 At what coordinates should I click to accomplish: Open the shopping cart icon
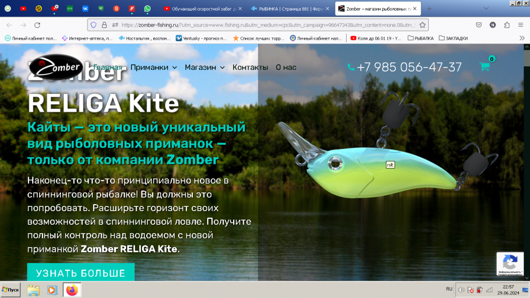point(484,67)
